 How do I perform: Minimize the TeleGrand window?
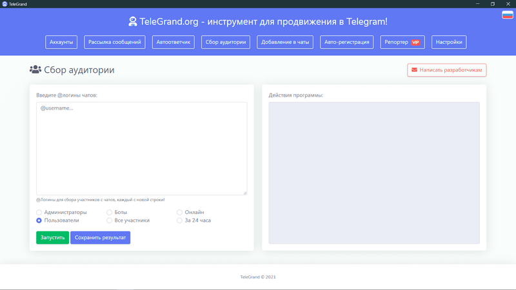tap(477, 4)
